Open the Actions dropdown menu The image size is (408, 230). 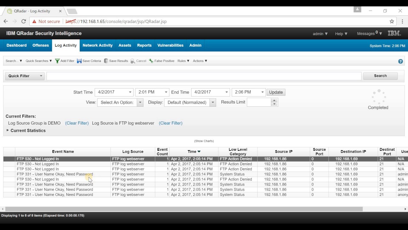coord(200,61)
